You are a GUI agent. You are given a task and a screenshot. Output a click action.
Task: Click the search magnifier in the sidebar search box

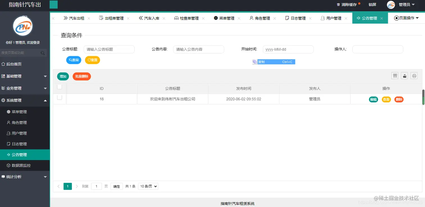pos(43,53)
